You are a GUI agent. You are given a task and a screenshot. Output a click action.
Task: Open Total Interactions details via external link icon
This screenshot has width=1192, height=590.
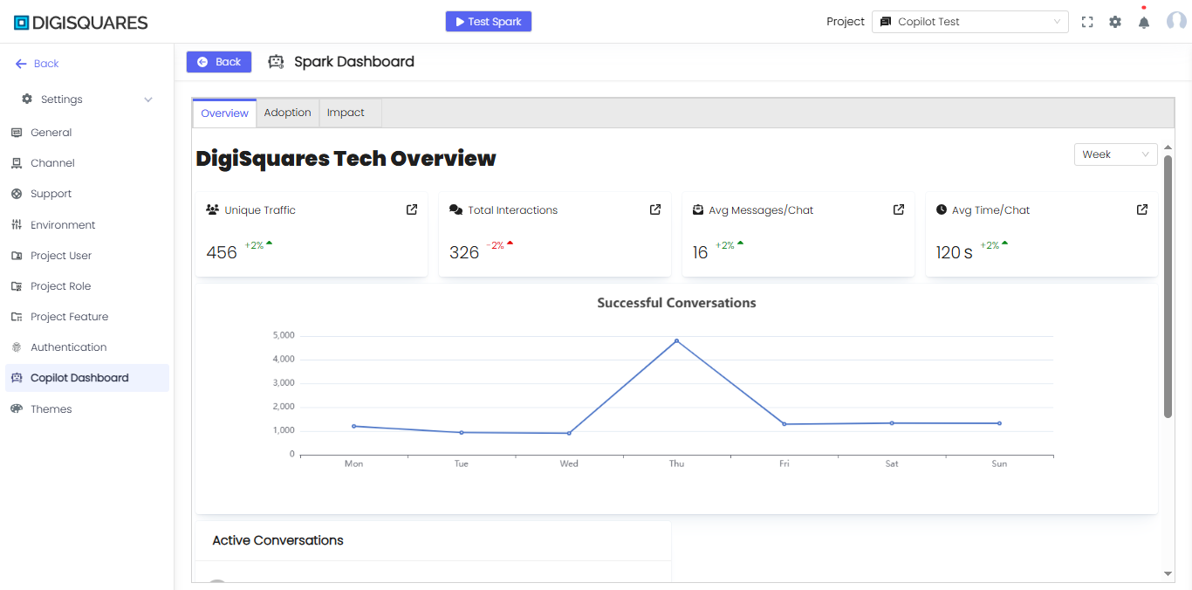pyautogui.click(x=655, y=209)
